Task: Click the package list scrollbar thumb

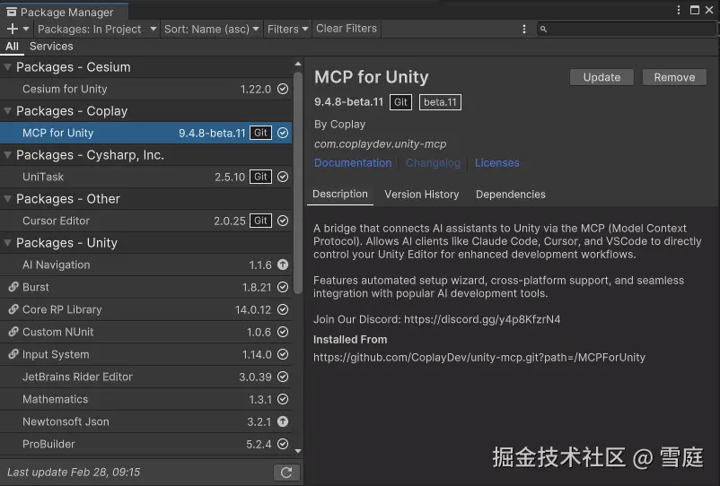Action: (298, 183)
